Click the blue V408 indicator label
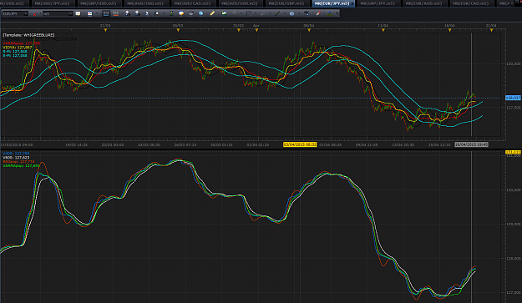The height and width of the screenshot is (303, 522). [x=16, y=154]
